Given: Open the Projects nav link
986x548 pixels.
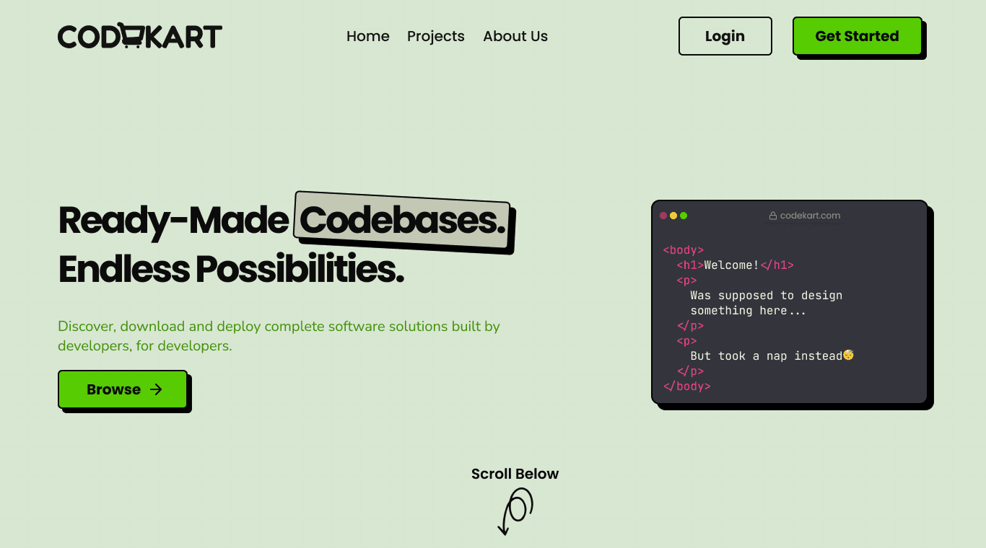Looking at the screenshot, I should click(x=436, y=36).
